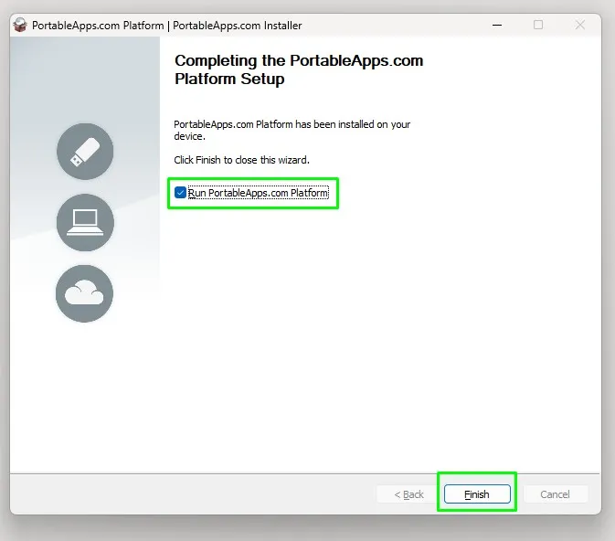615x541 pixels.
Task: Click the "has been installed on your device" message
Action: pos(292,130)
